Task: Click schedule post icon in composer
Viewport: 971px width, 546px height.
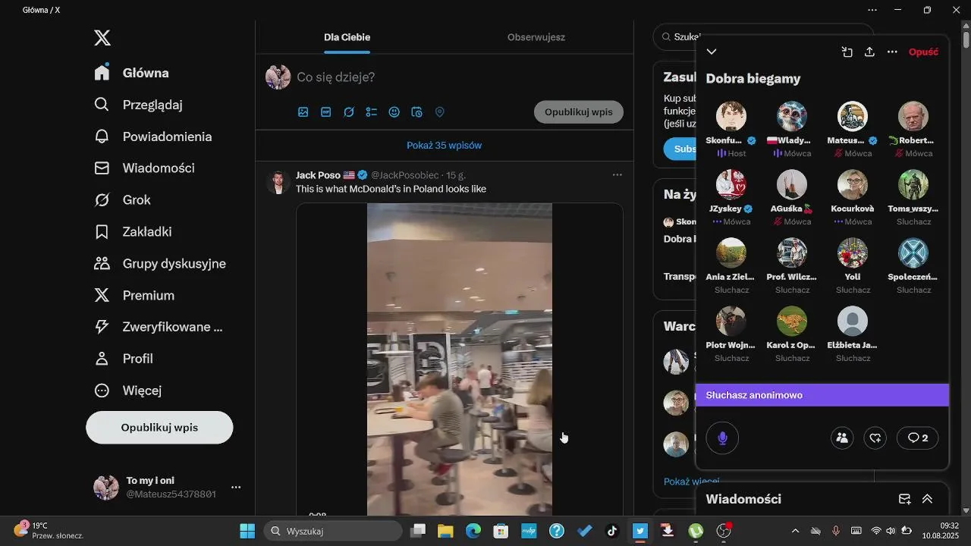Action: pyautogui.click(x=416, y=112)
